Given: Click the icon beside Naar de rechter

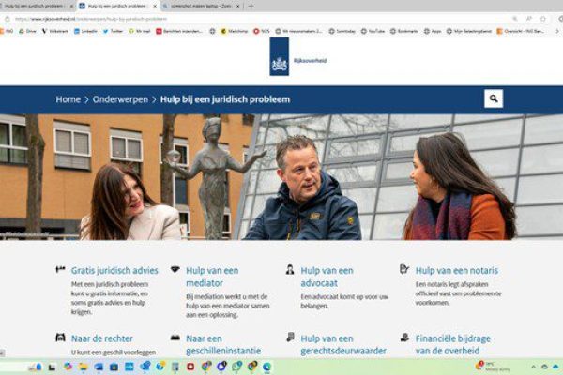Looking at the screenshot, I should point(61,337).
